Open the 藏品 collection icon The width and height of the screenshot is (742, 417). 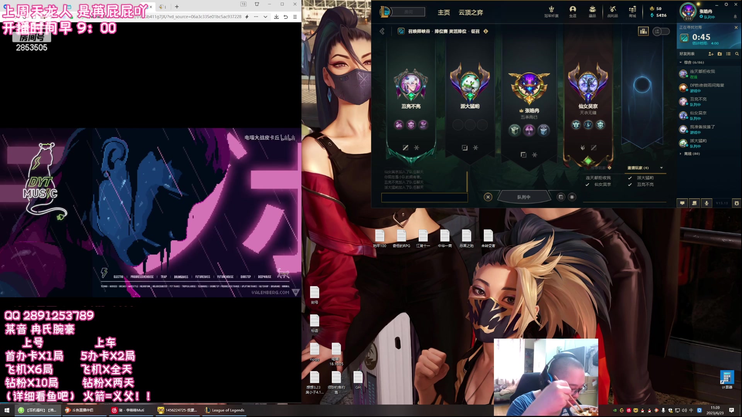(592, 12)
